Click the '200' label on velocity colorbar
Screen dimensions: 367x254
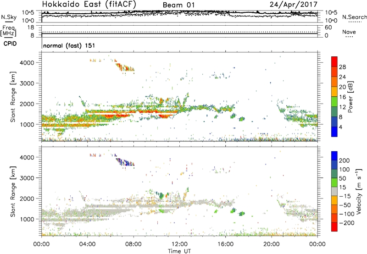(x=345, y=160)
